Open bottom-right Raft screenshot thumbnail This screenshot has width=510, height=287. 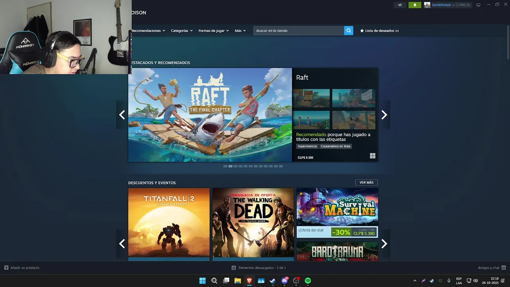click(x=354, y=120)
